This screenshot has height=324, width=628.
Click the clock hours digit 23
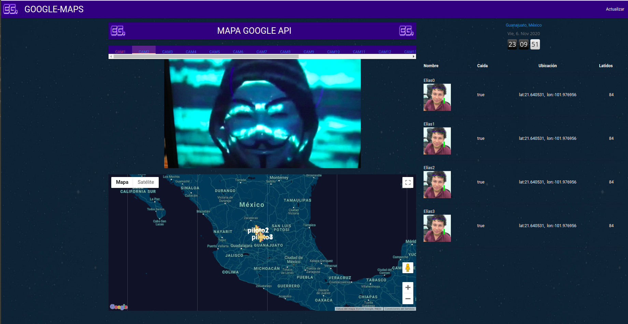click(x=512, y=44)
